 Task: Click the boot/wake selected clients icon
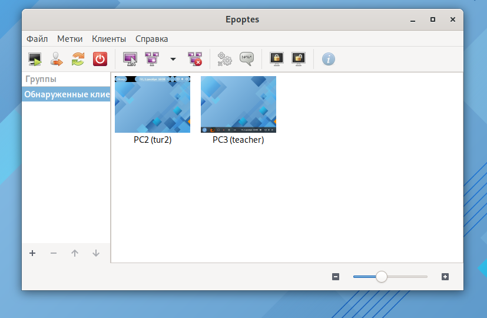coord(35,59)
